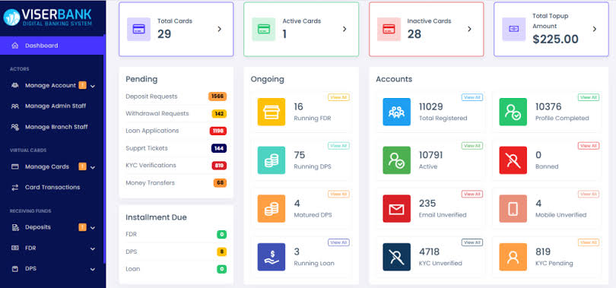Click the KYC Unverified dark icon
The width and height of the screenshot is (616, 288).
tap(397, 257)
